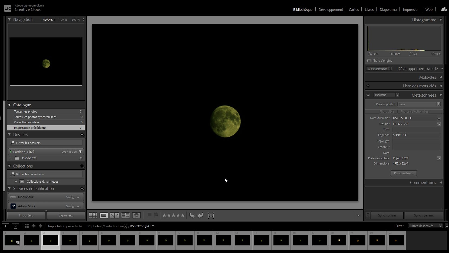Switch to Grid view in toolbar
Image resolution: width=449 pixels, height=253 pixels.
coord(93,215)
